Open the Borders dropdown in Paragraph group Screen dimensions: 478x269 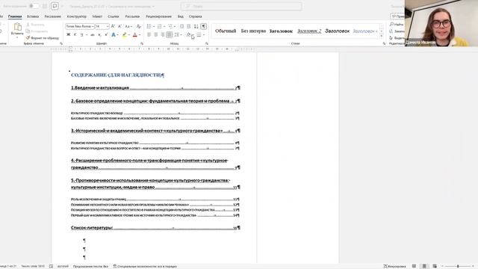[204, 35]
